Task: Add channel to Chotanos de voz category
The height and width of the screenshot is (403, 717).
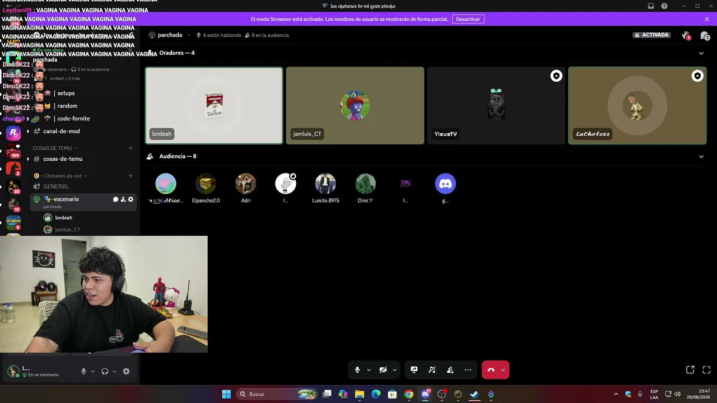Action: point(131,176)
